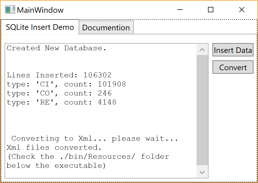This screenshot has height=183, width=258.
Task: Click the scrollbar track below the thumb
Action: [202, 160]
